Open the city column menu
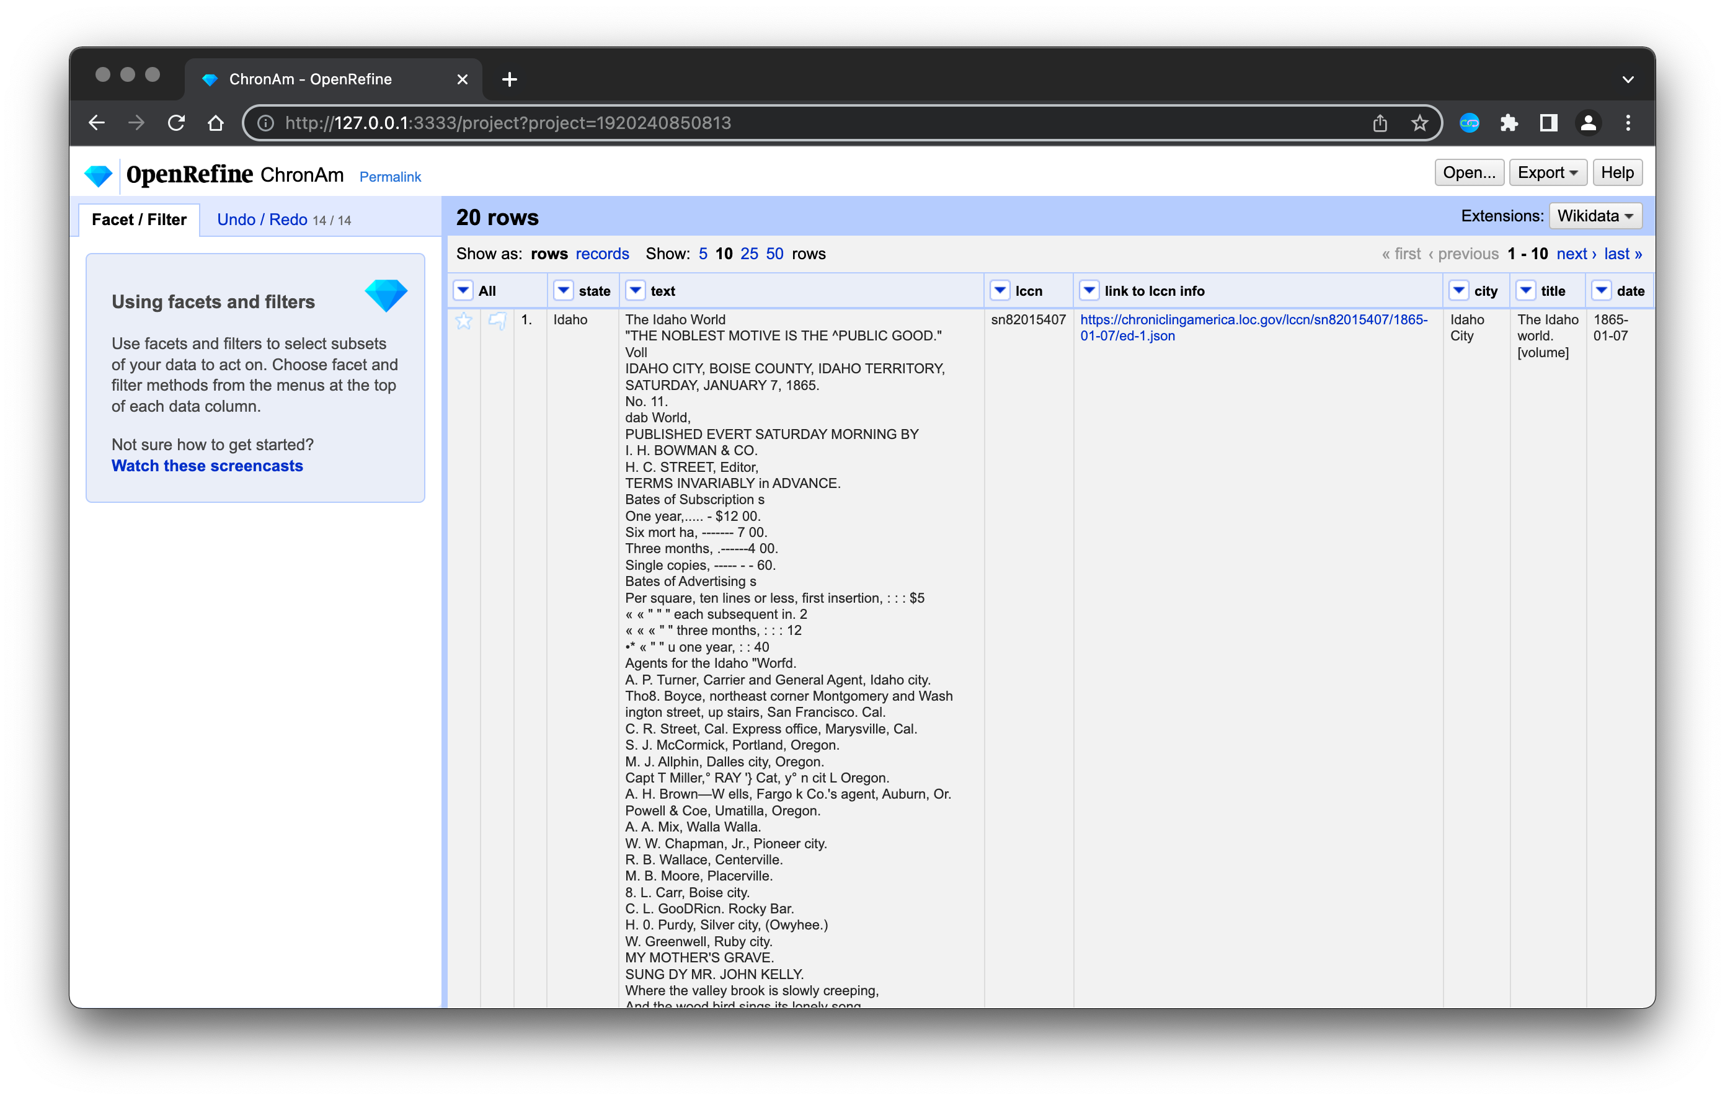The image size is (1725, 1100). coord(1459,291)
